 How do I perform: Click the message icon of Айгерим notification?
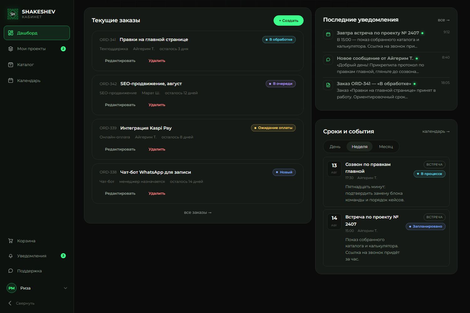click(328, 59)
